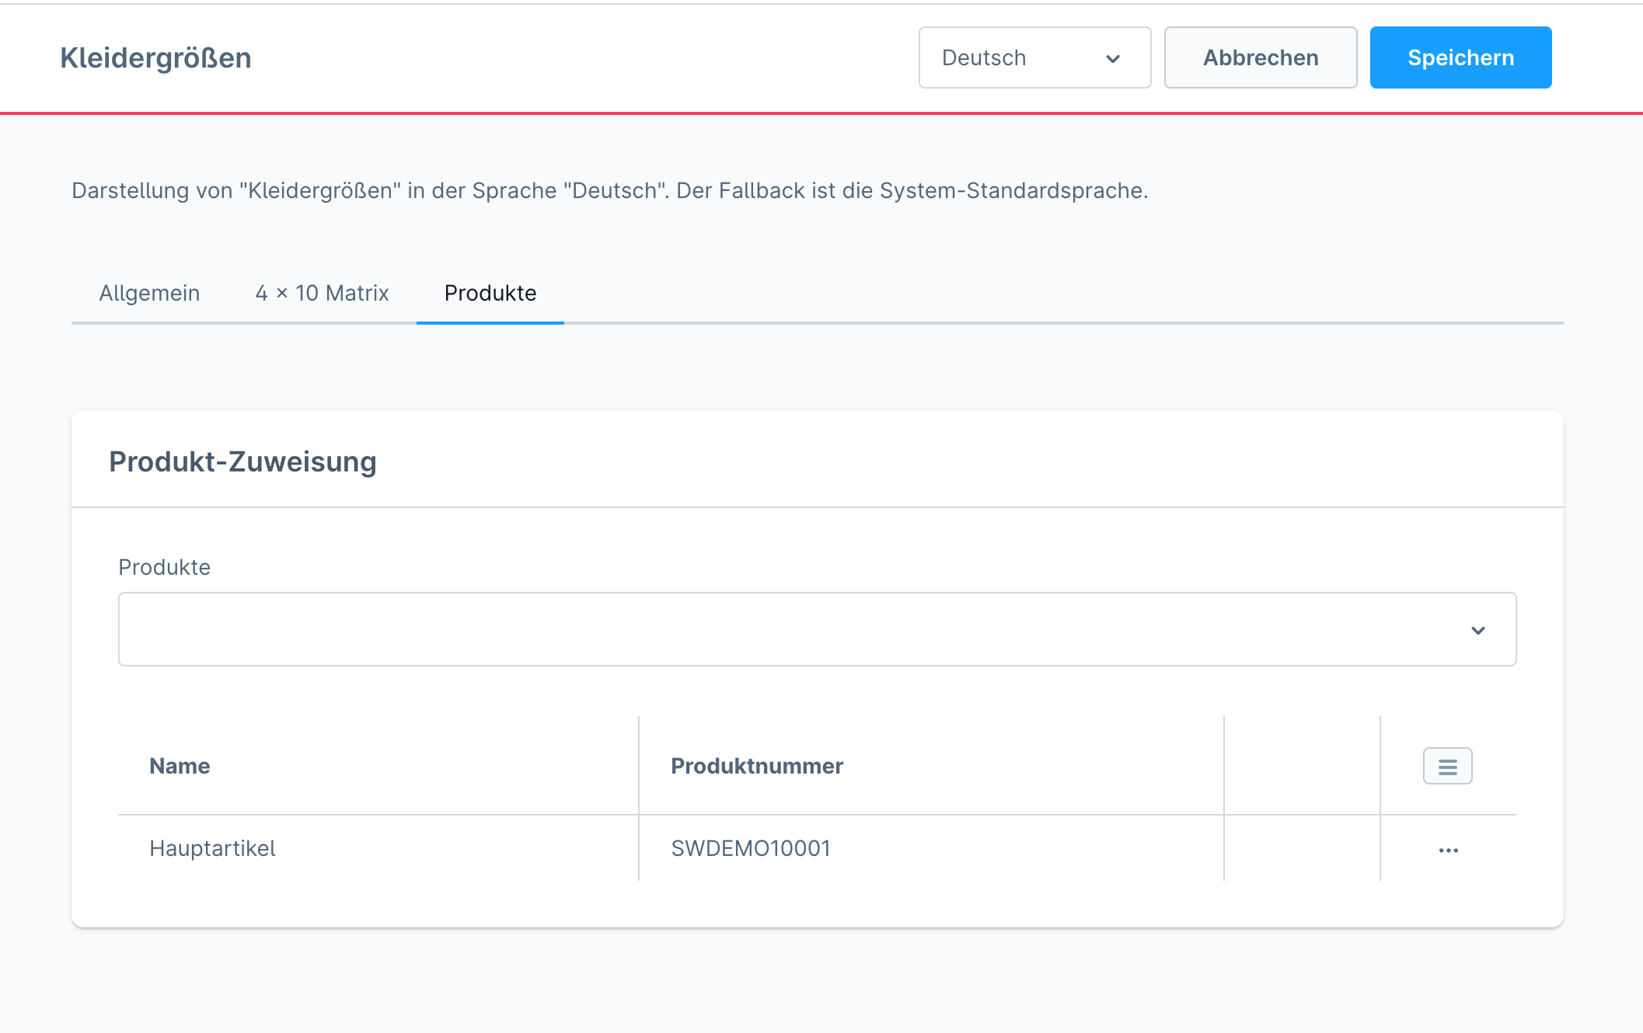Click the chevron inside the Produkte select field

pyautogui.click(x=1477, y=630)
